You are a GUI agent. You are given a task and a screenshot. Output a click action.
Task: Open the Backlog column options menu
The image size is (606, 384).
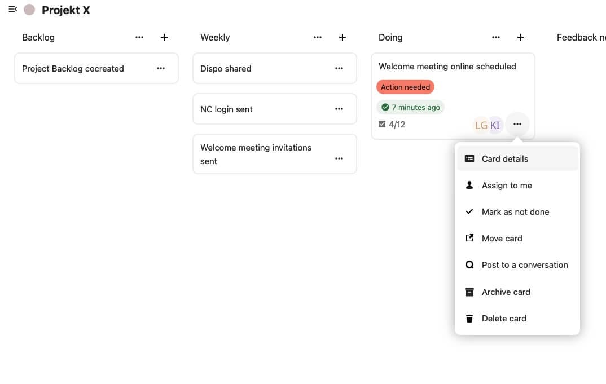139,37
